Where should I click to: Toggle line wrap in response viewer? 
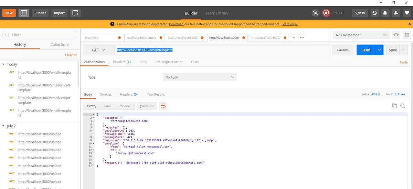tap(163, 106)
